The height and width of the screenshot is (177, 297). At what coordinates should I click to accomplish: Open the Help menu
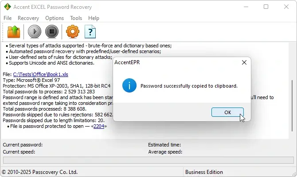click(94, 18)
